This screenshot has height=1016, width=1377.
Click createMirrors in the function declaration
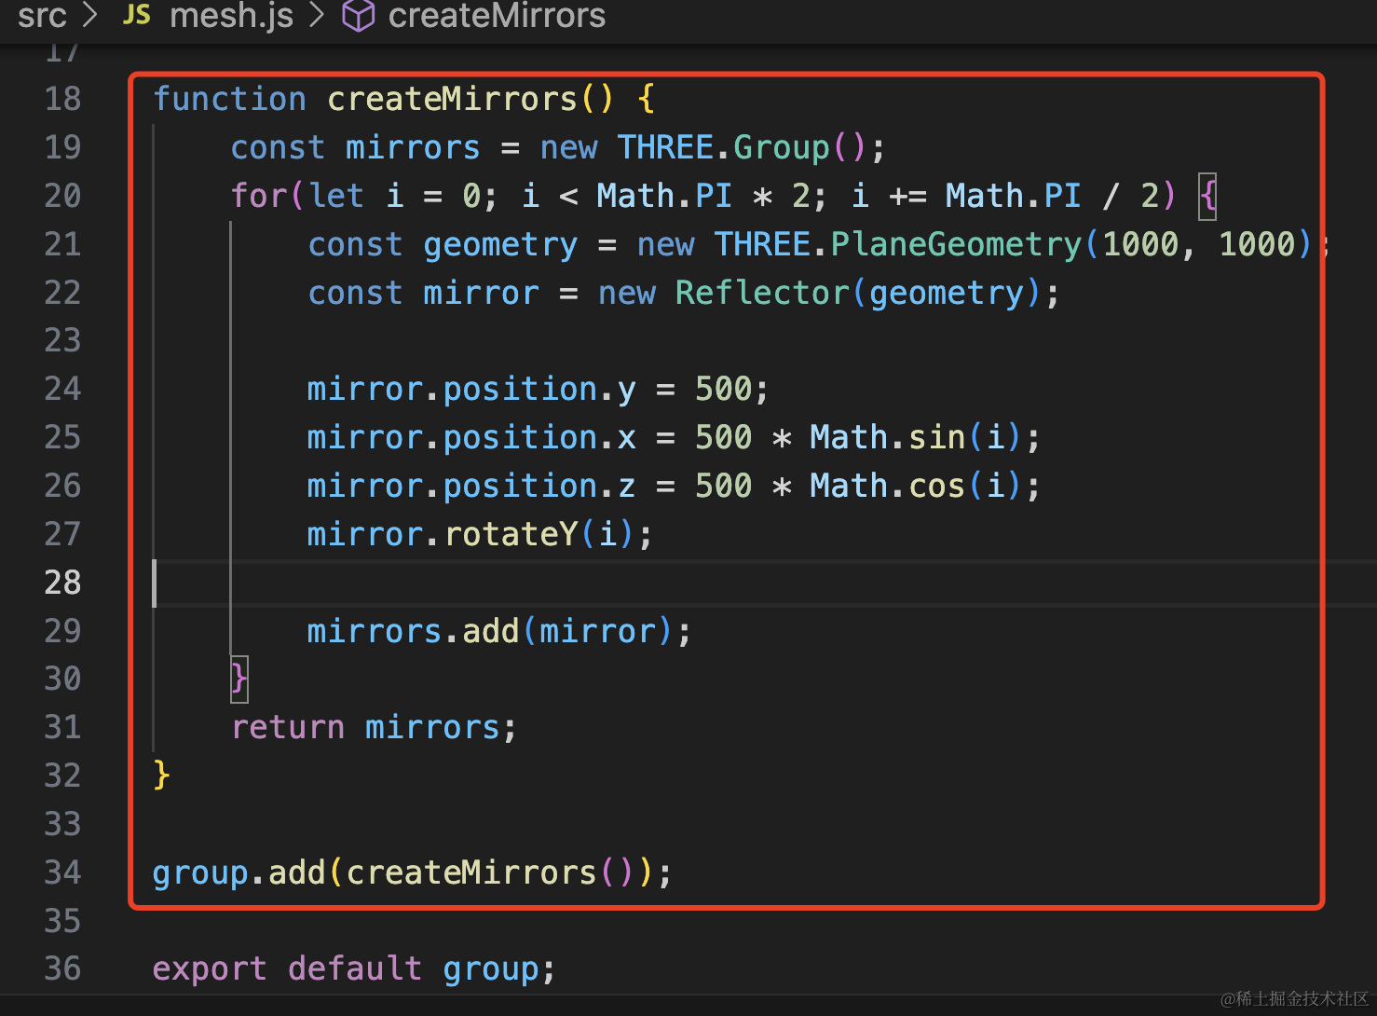tap(453, 99)
